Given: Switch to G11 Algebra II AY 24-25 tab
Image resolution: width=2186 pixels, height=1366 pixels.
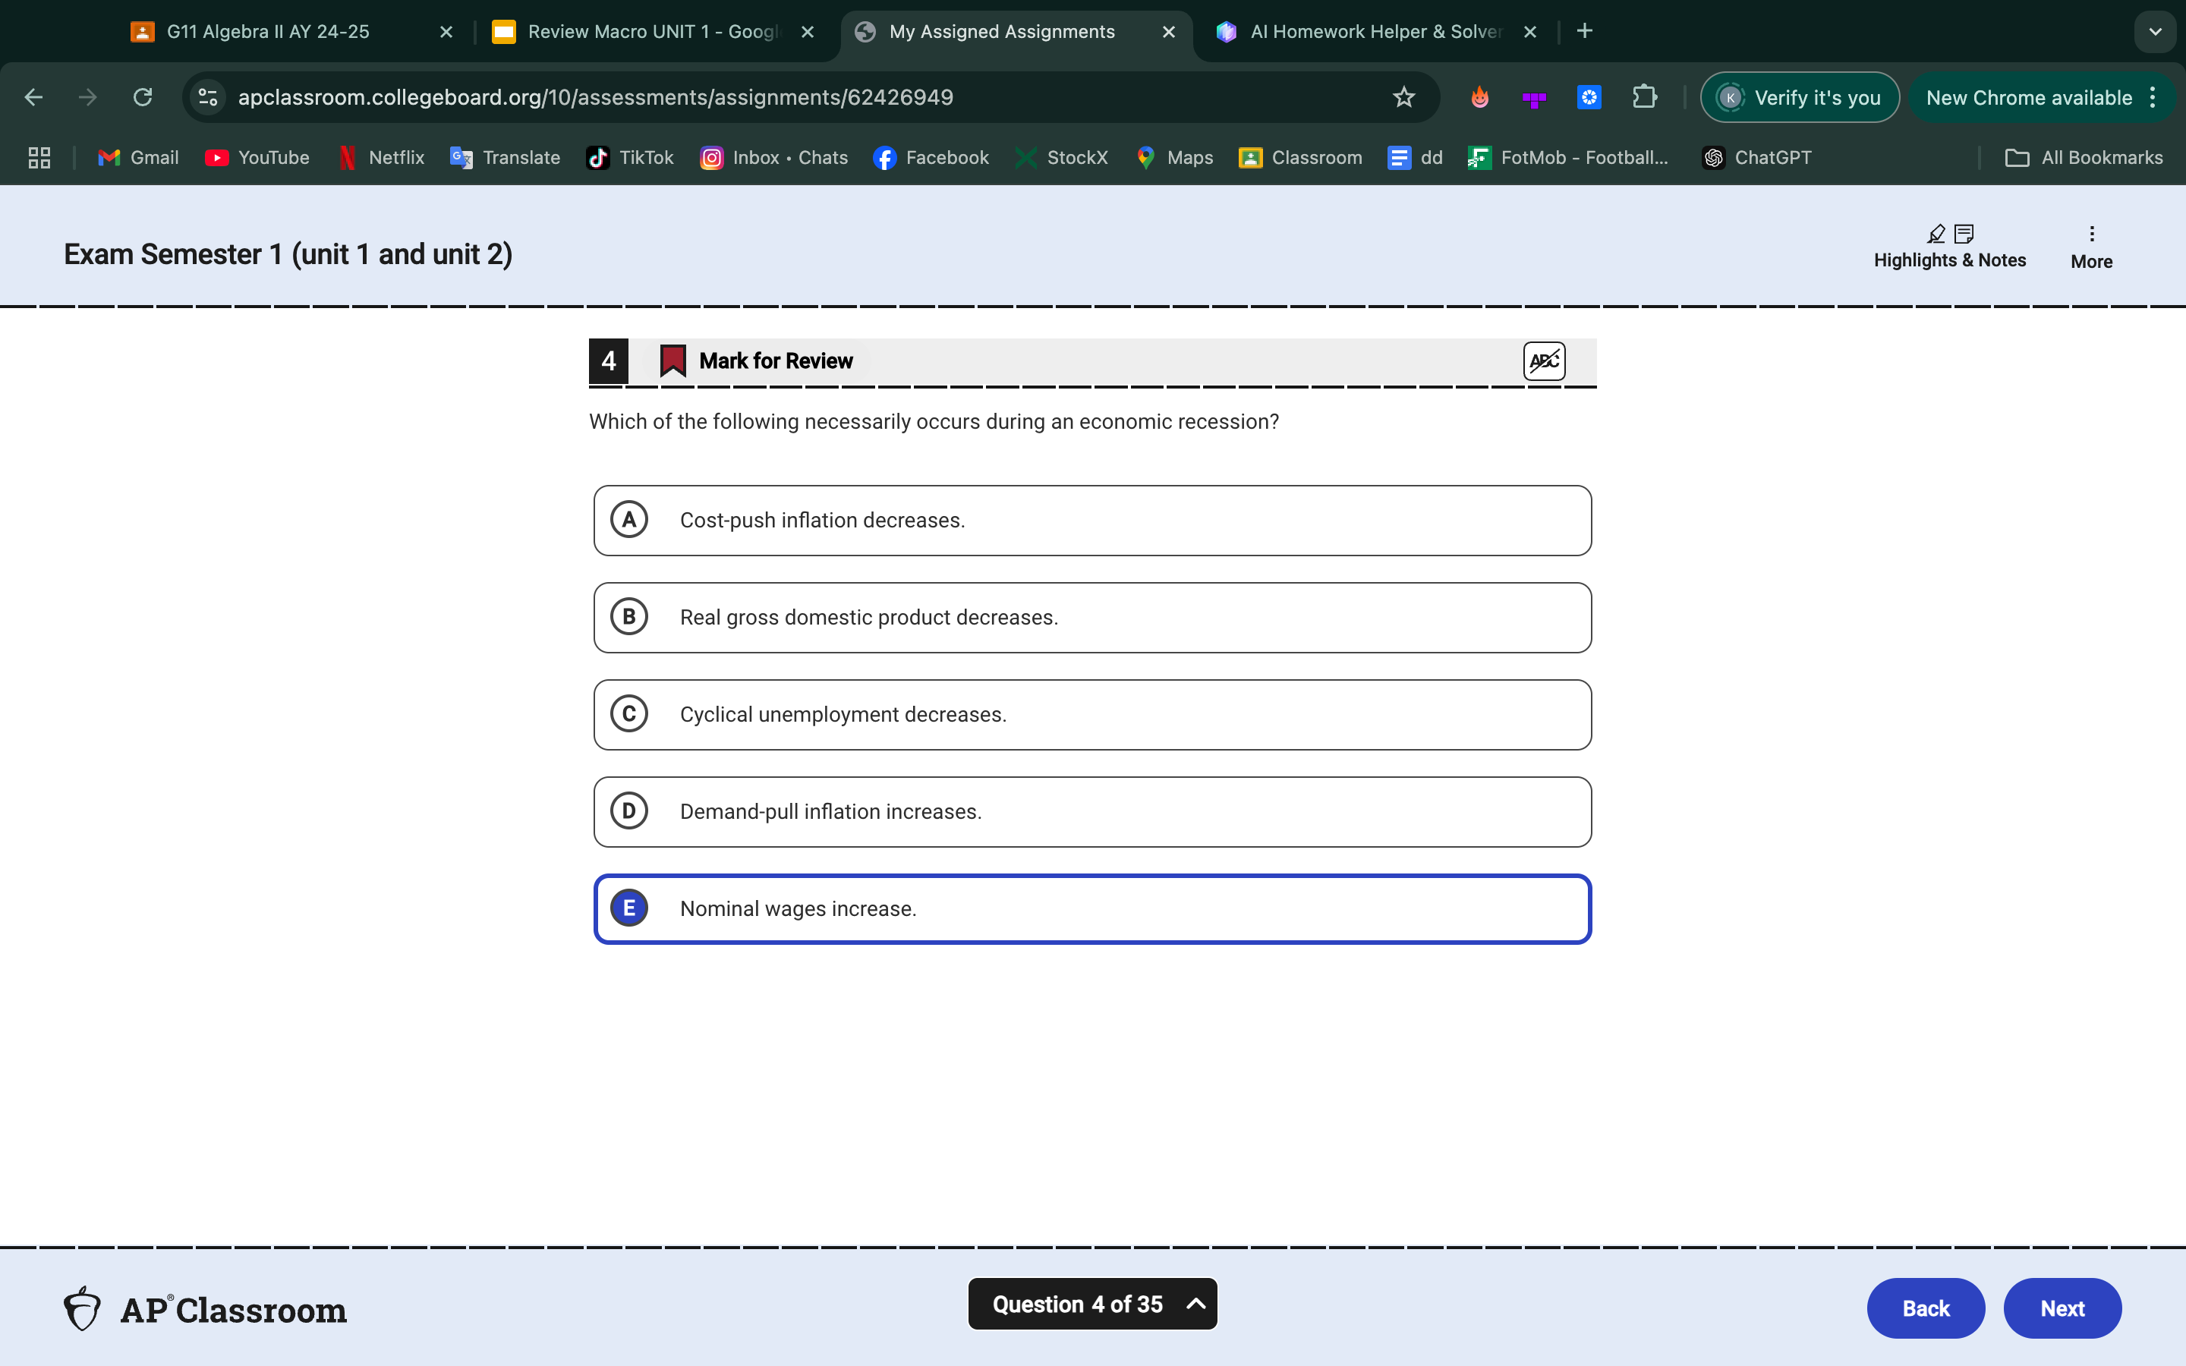Looking at the screenshot, I should tap(268, 32).
